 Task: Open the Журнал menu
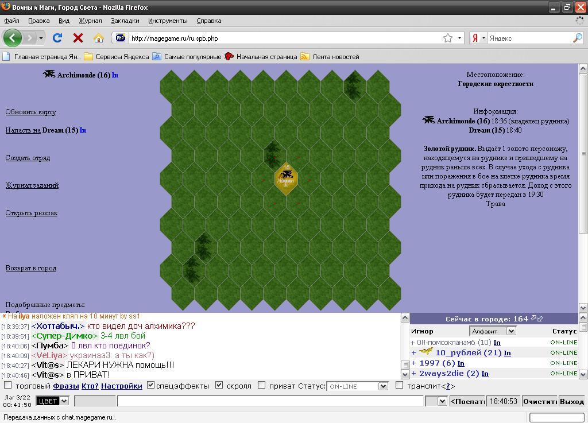pyautogui.click(x=90, y=21)
